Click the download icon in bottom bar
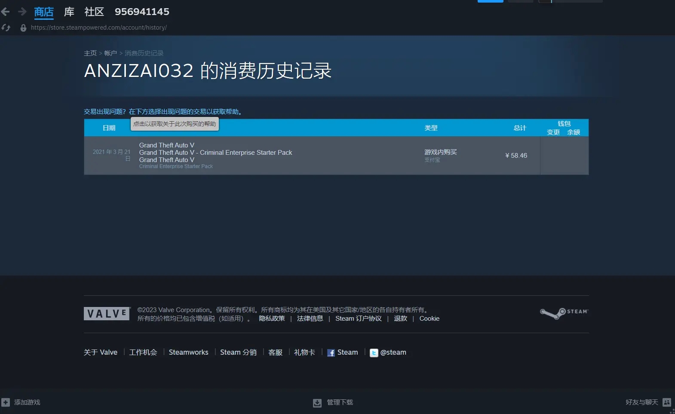675x414 pixels. pos(317,403)
